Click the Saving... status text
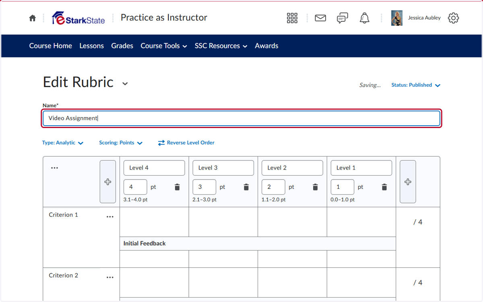The height and width of the screenshot is (302, 483). tap(370, 85)
